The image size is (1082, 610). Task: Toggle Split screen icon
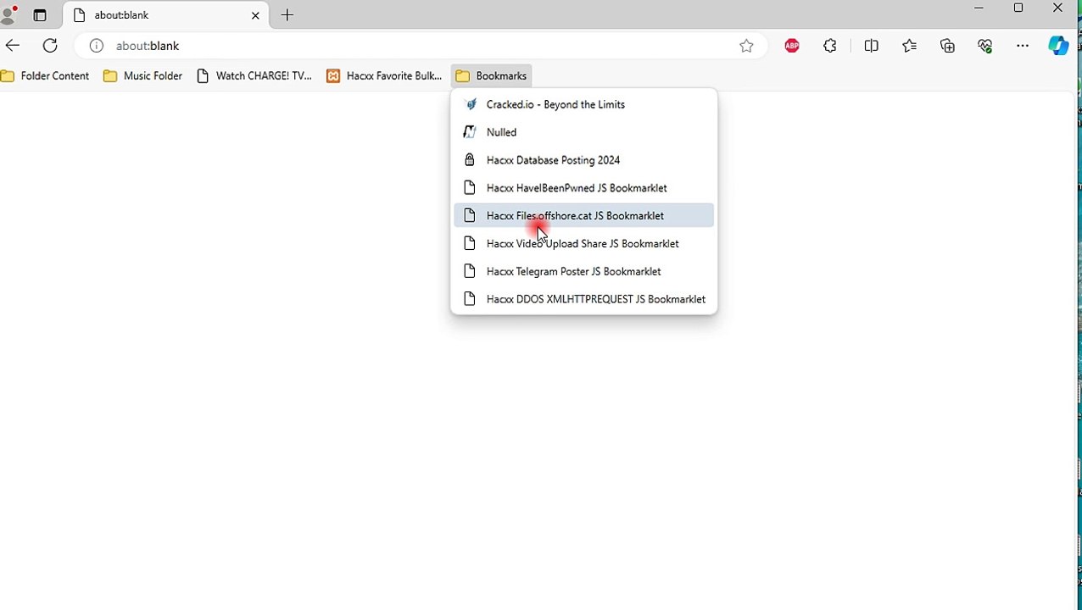pyautogui.click(x=872, y=46)
